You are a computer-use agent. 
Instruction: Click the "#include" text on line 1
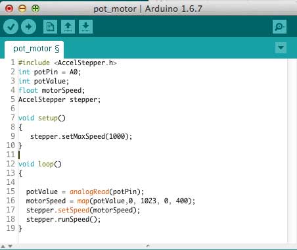point(34,63)
